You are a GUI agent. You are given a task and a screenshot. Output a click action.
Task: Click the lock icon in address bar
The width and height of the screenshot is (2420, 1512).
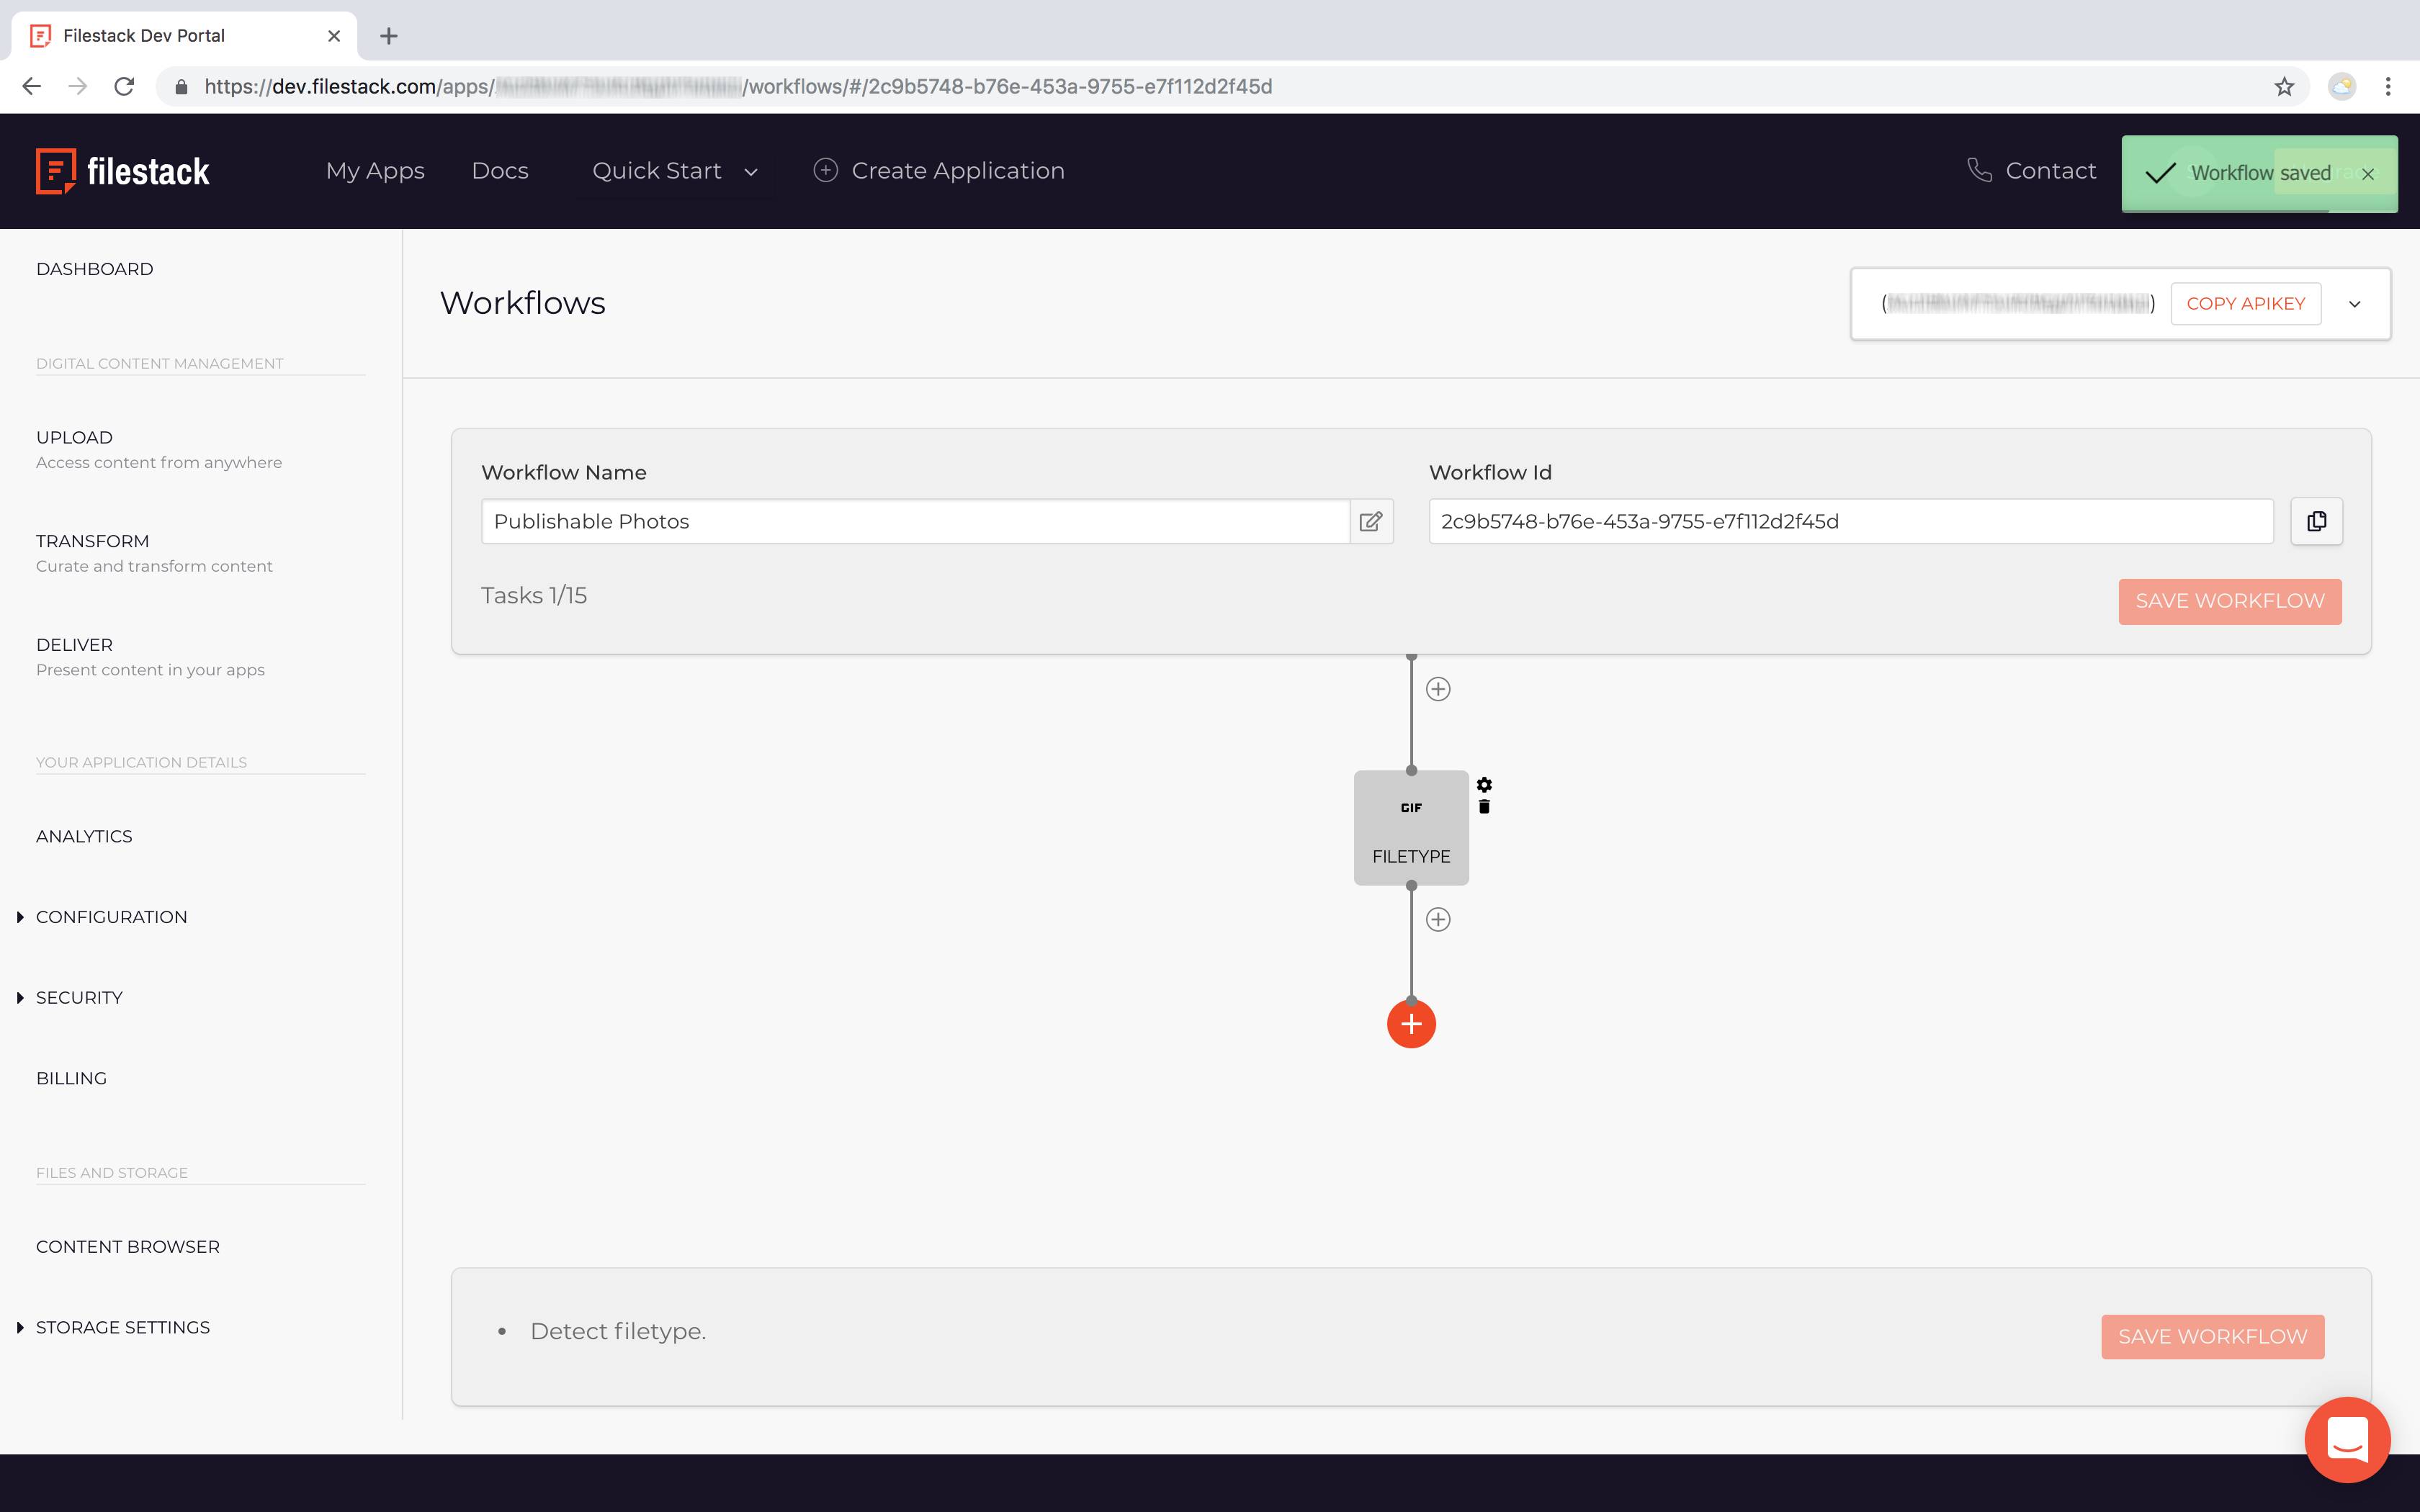tap(181, 87)
